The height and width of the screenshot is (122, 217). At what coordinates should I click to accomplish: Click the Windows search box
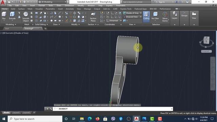[x=35, y=119]
